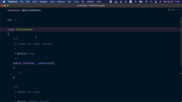
Task: Click the namespace App\Listeners line
Action: (24, 10)
